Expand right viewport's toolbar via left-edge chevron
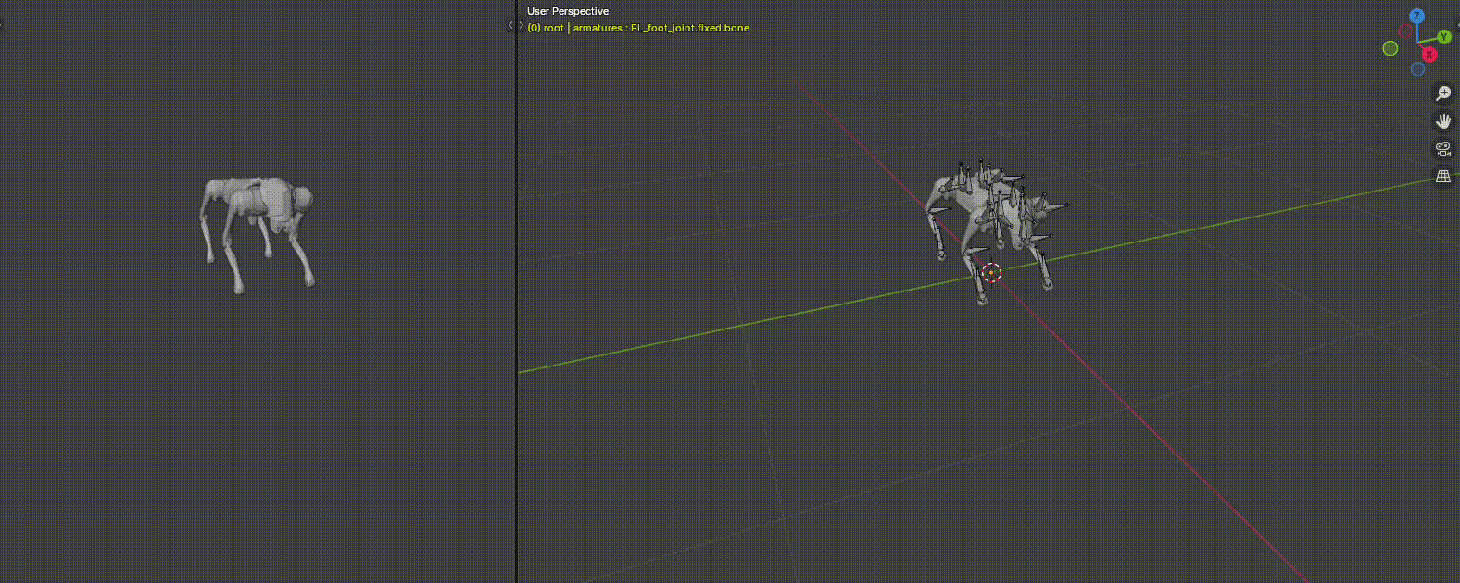The image size is (1460, 583). coord(522,25)
